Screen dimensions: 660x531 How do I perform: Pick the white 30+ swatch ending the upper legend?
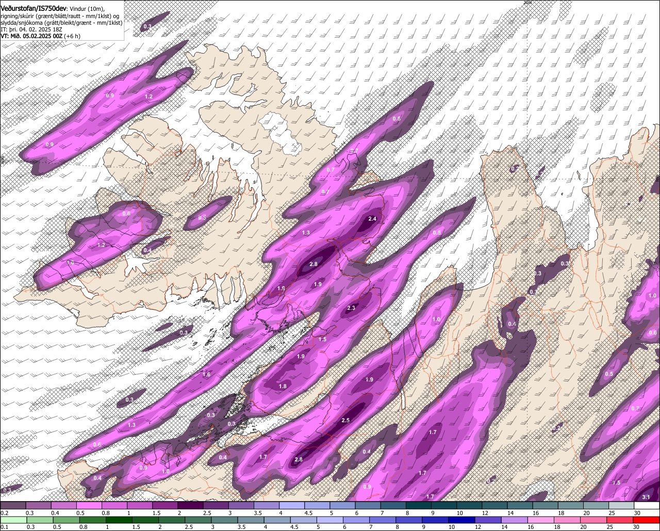[x=647, y=506]
